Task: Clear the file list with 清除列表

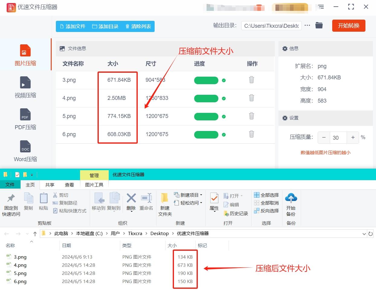Action: [x=138, y=26]
